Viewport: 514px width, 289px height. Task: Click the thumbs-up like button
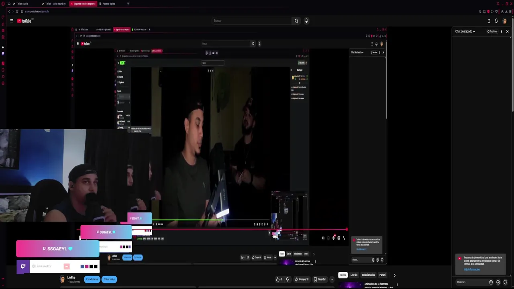pyautogui.click(x=279, y=279)
